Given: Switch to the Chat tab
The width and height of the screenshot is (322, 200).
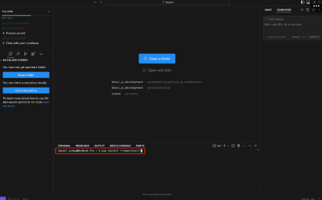Looking at the screenshot, I should 268,10.
